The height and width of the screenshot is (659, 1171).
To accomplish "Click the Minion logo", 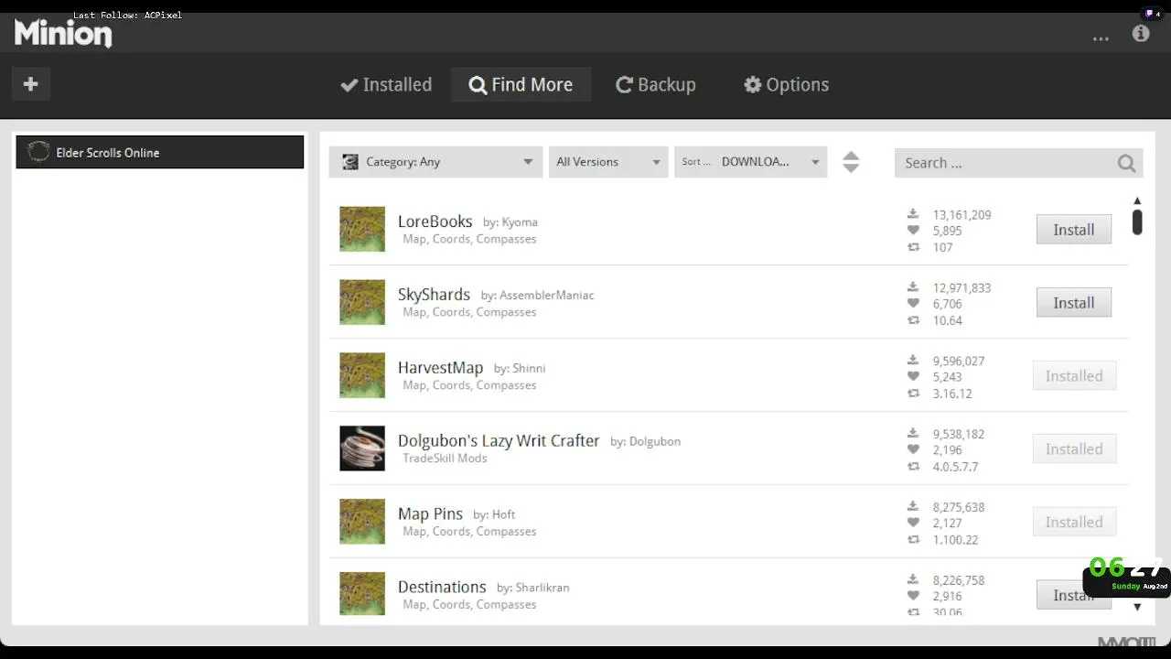I will pyautogui.click(x=63, y=34).
